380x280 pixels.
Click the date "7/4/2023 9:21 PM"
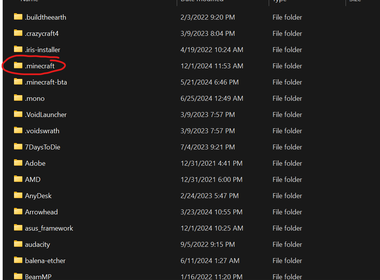pos(208,147)
